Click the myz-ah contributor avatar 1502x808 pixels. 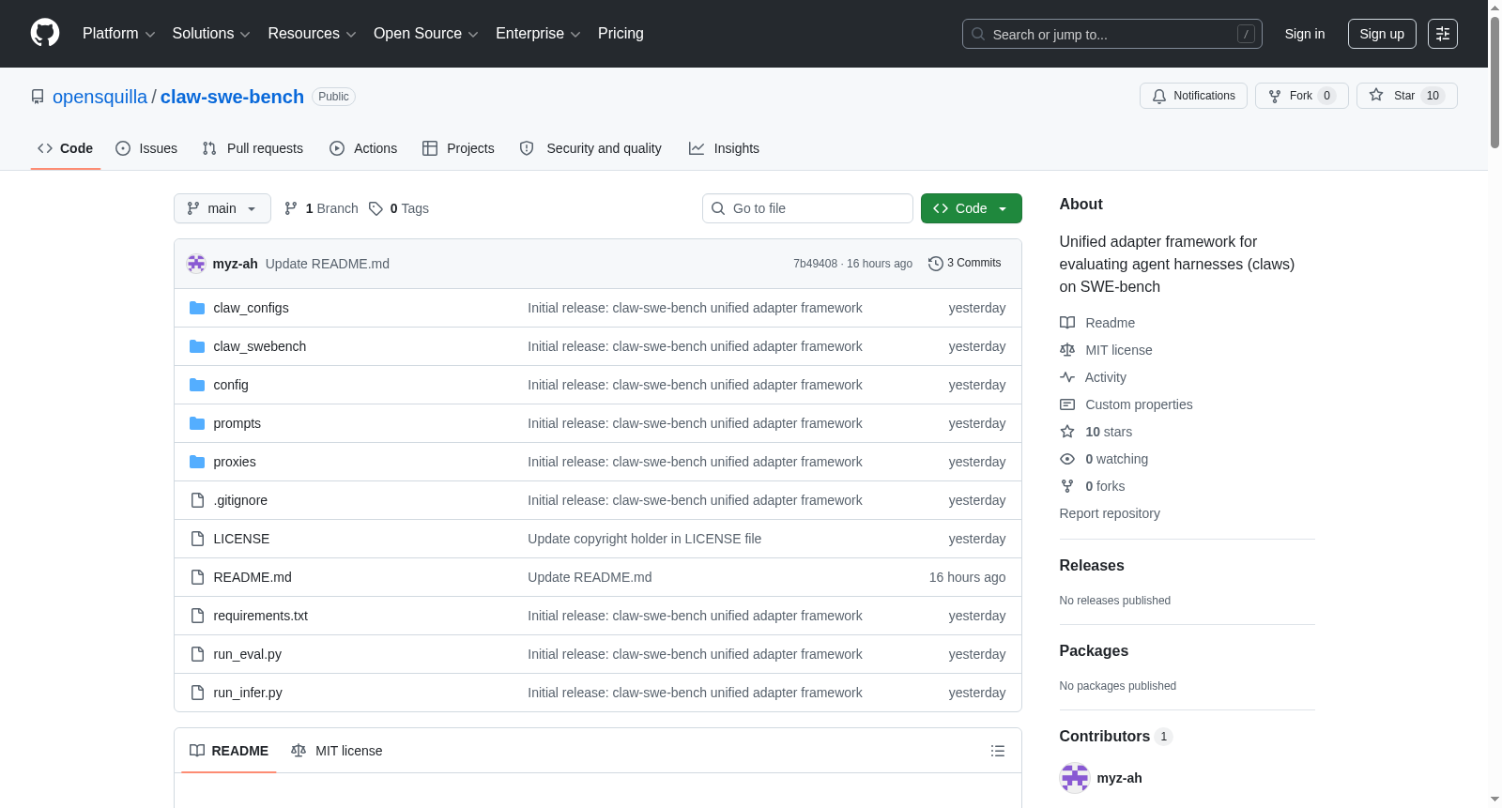tap(1075, 778)
